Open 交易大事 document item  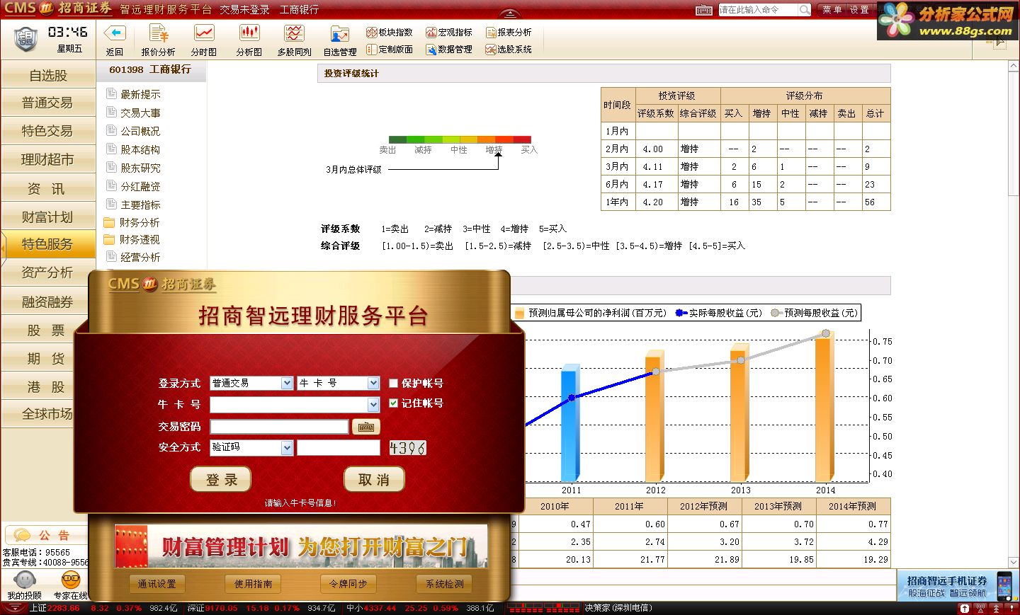tap(133, 113)
